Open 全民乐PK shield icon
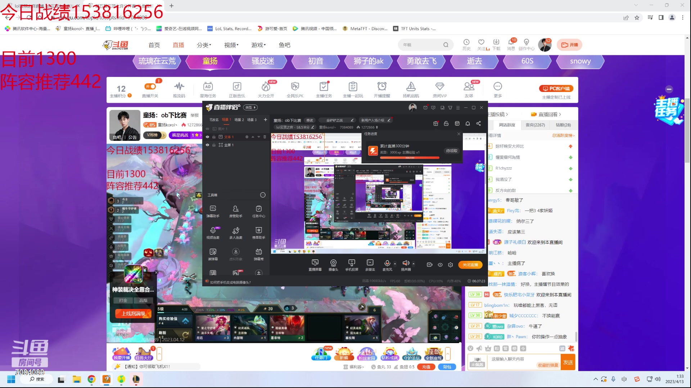 tap(295, 89)
